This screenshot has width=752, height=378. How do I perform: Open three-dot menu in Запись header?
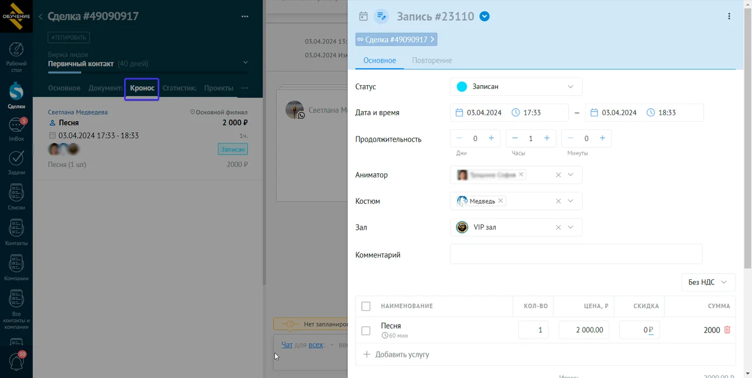[729, 16]
